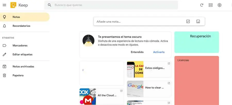
Task: Click the Keep lightbulb logo
Action: 13,5
